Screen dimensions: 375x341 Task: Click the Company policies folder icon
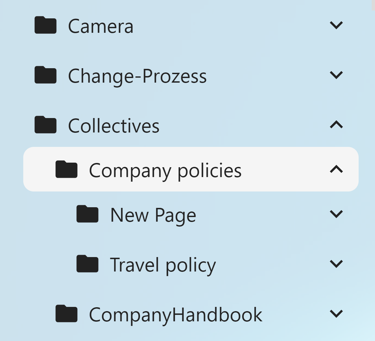[66, 169]
